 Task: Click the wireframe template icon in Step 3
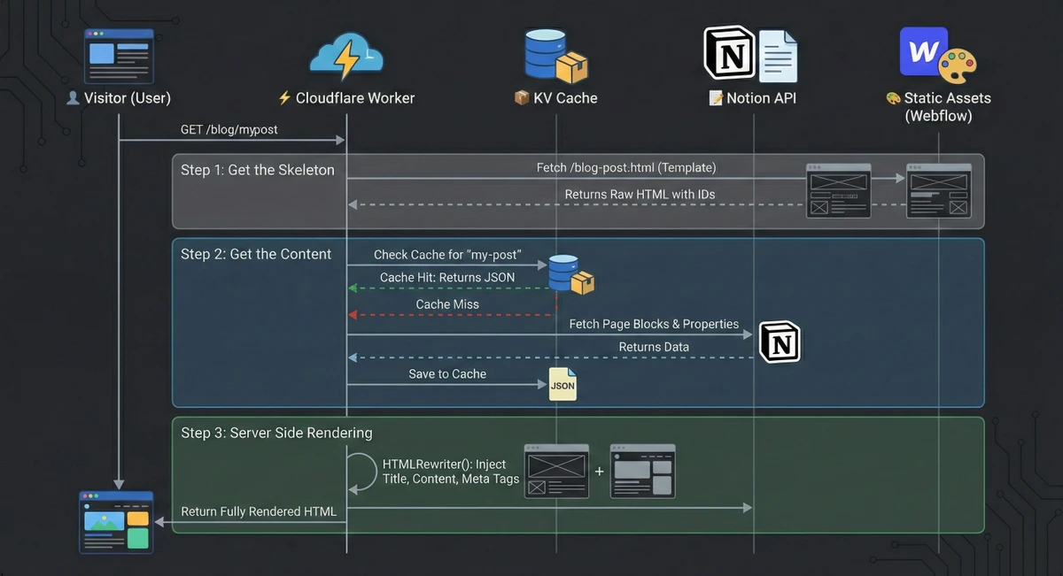[556, 472]
